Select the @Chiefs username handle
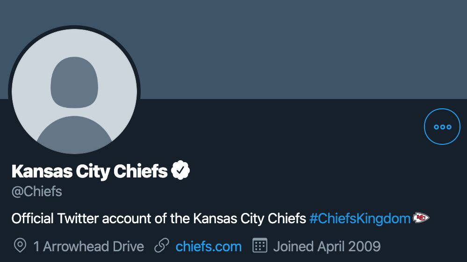 coord(37,191)
